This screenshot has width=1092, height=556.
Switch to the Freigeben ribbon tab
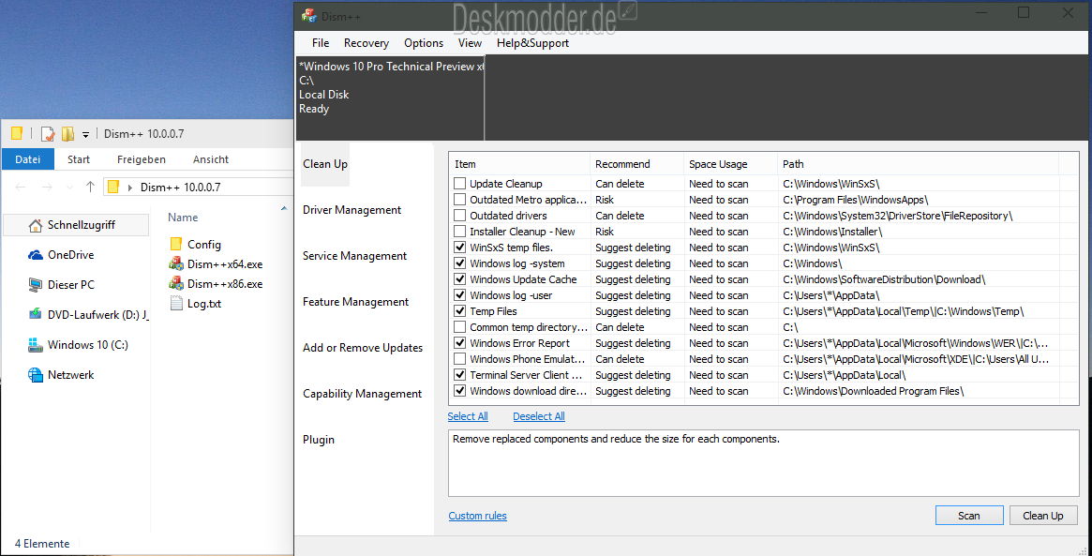coord(142,159)
